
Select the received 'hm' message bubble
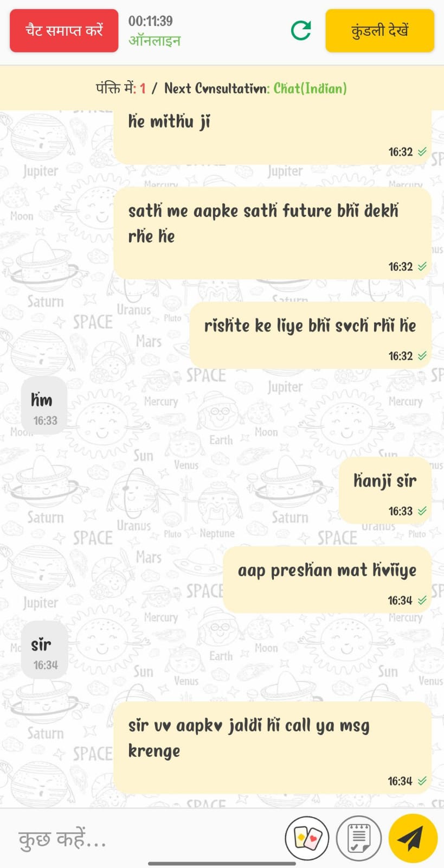44,406
